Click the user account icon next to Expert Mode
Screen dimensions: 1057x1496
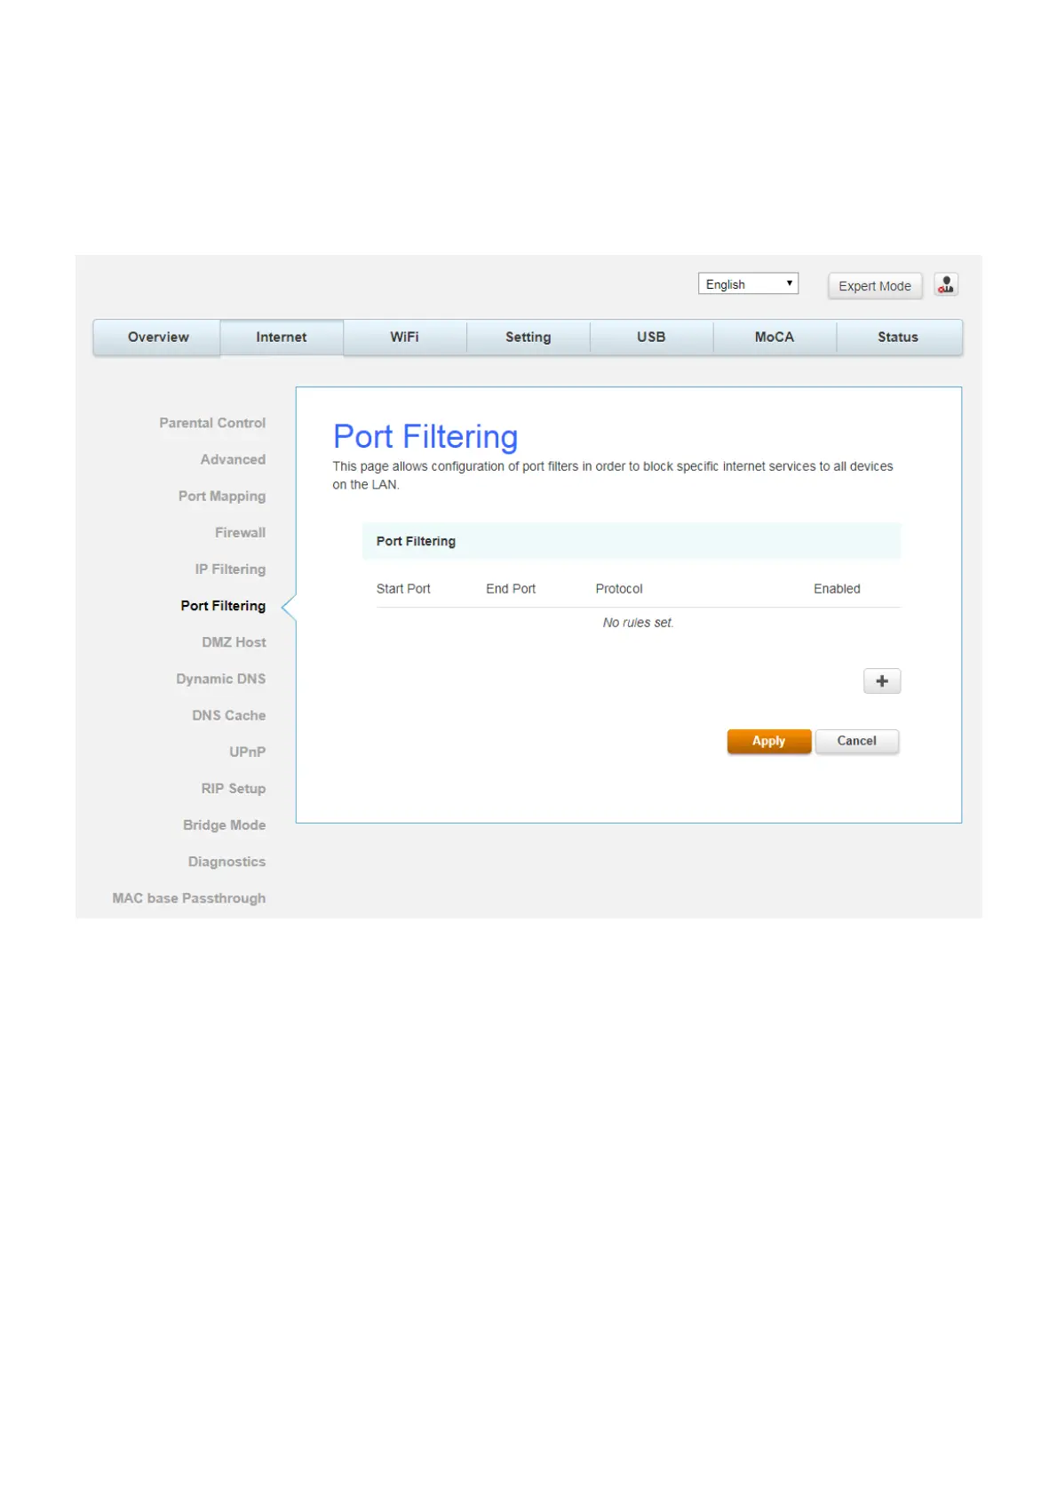[946, 284]
